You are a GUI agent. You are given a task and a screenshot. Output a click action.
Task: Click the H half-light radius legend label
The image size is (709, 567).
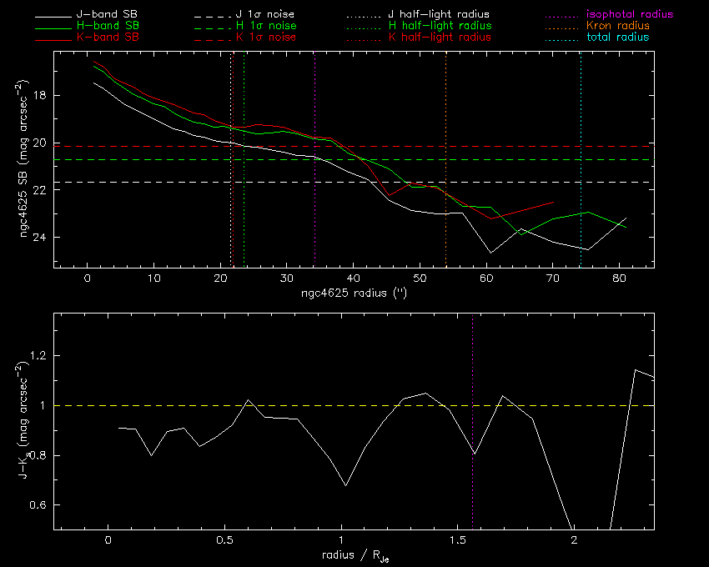440,27
